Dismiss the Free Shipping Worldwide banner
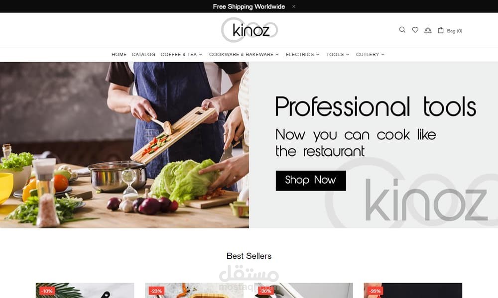The height and width of the screenshot is (298, 498). pyautogui.click(x=294, y=6)
